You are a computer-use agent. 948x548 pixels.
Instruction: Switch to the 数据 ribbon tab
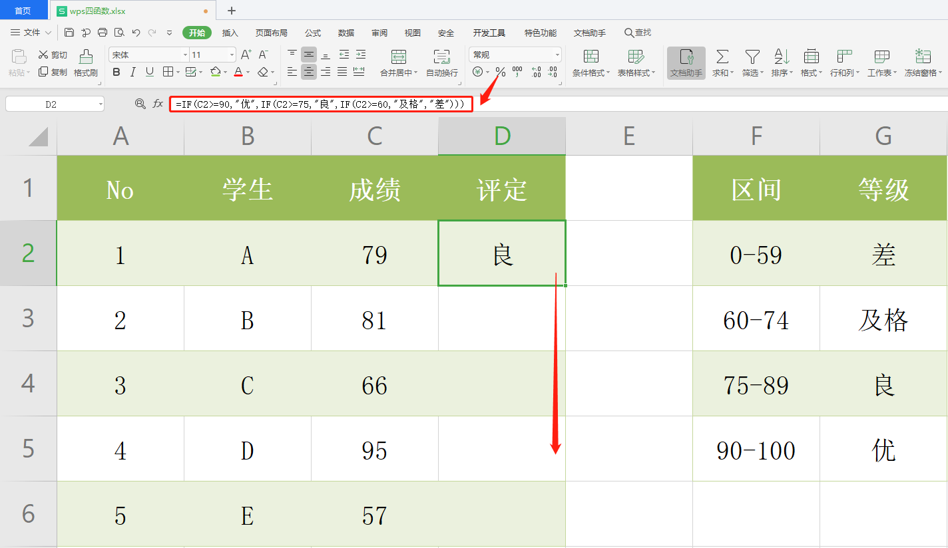pyautogui.click(x=346, y=33)
